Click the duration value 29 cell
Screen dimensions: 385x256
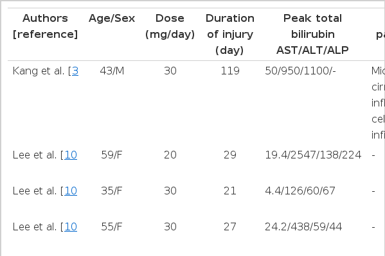click(x=230, y=155)
